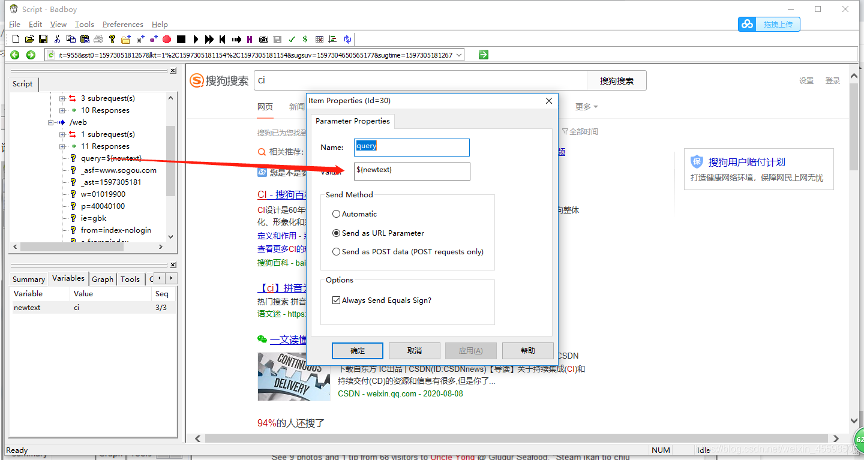Cut the selection using scissors icon

click(57, 39)
